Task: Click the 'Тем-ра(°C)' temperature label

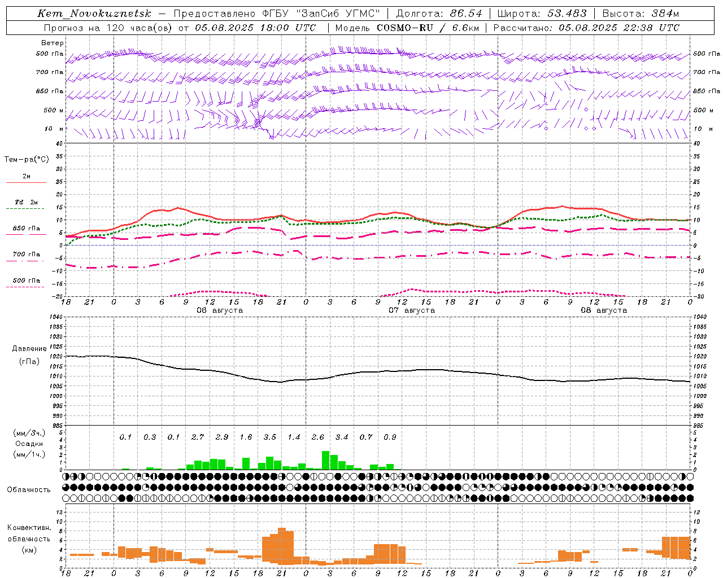Action: (x=27, y=160)
